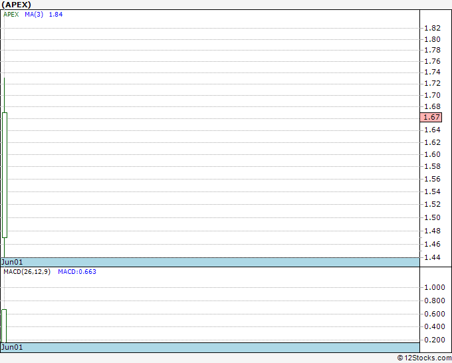Click the 0.600 MACD axis label
Viewport: 452px width, 363px height.
pos(435,314)
